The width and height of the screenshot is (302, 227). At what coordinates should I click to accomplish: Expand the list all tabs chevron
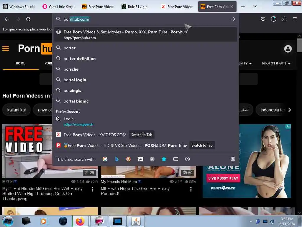coord(255,7)
